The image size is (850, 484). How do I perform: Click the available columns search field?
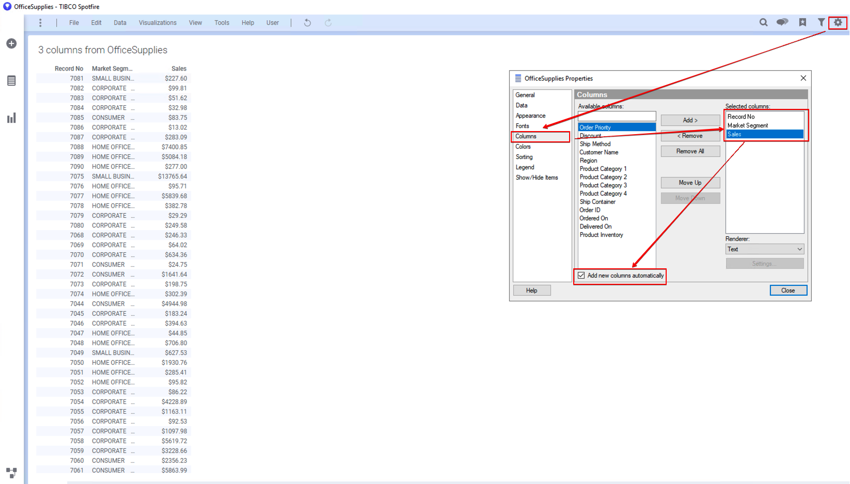pyautogui.click(x=617, y=116)
